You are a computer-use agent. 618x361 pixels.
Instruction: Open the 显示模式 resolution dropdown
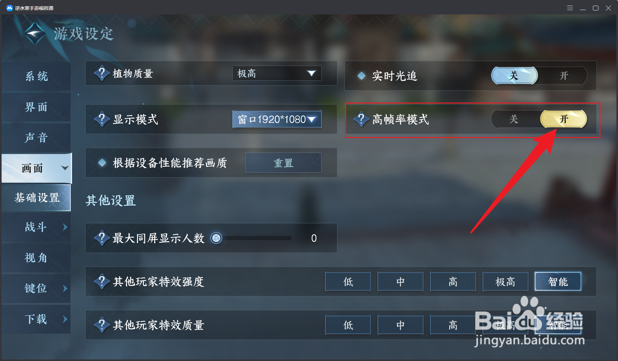tap(277, 119)
